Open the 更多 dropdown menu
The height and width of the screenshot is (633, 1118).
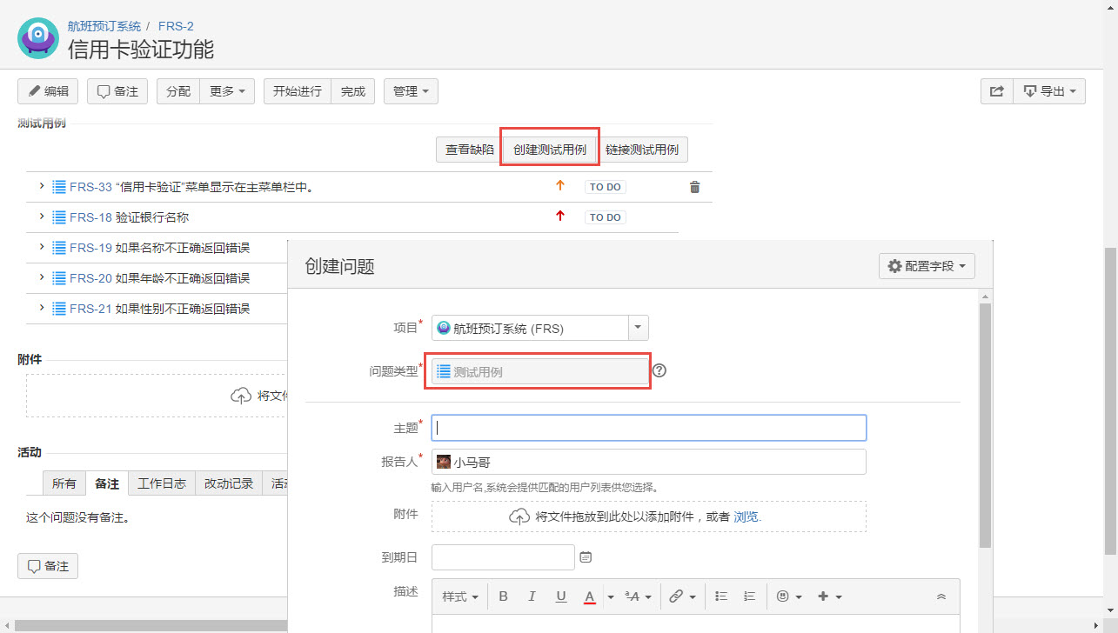point(227,91)
